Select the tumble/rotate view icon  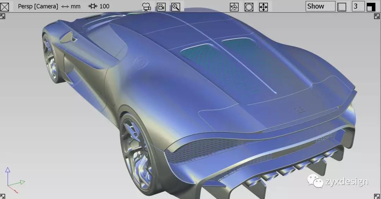tap(234, 7)
